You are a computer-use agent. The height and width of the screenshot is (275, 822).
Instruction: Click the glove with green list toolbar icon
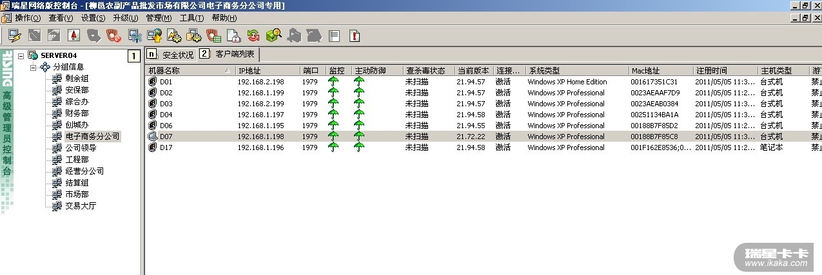point(213,35)
